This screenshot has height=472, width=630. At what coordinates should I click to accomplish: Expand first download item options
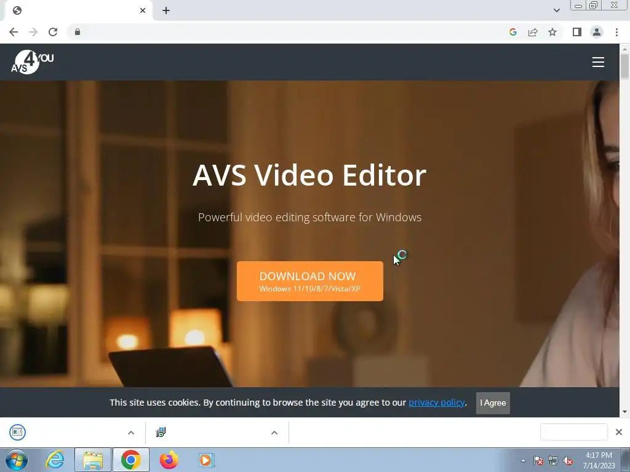[131, 433]
